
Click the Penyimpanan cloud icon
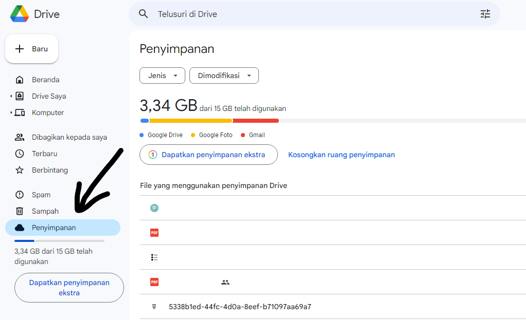tap(20, 228)
